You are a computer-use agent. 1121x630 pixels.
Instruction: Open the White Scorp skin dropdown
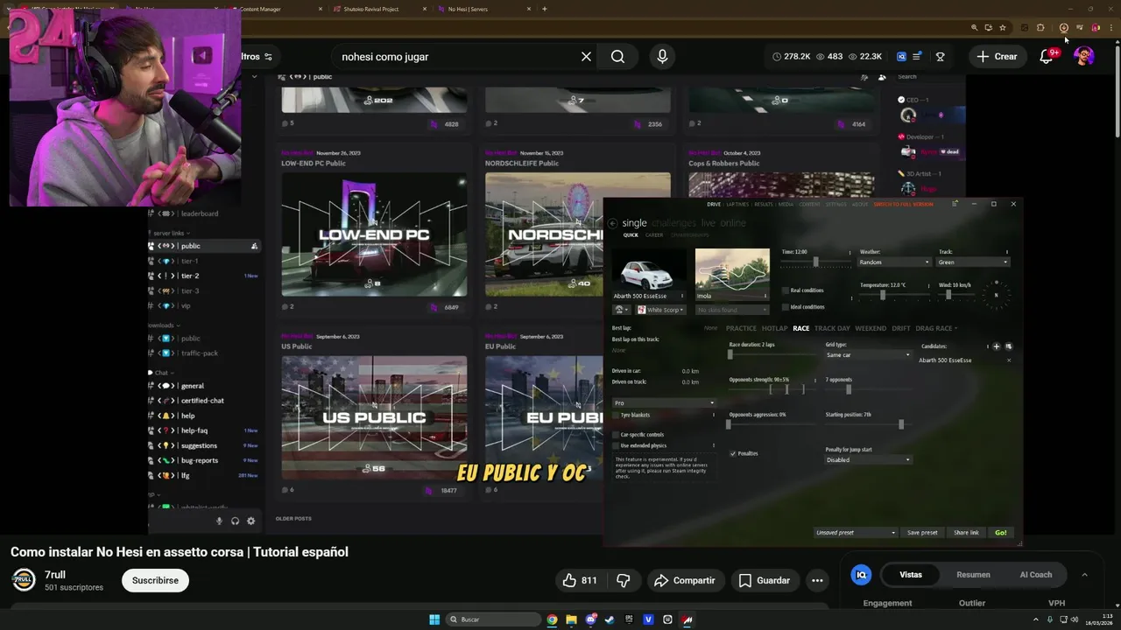tap(660, 310)
